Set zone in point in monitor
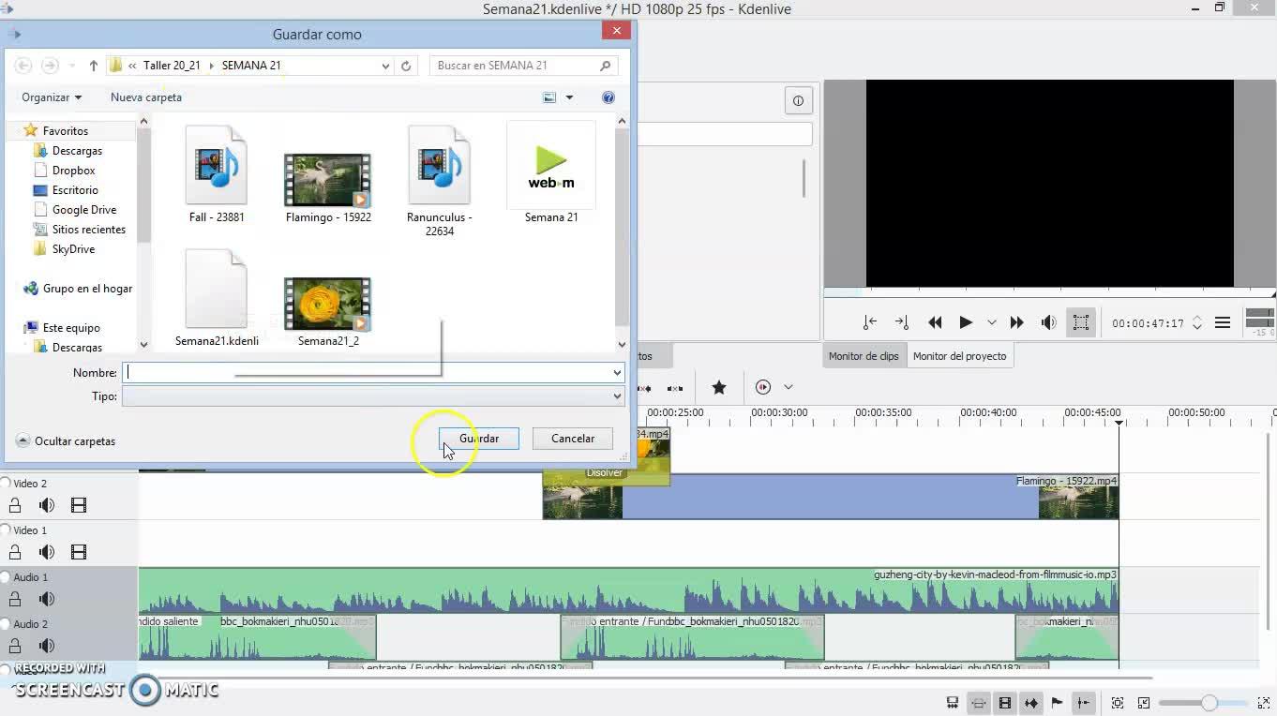 pyautogui.click(x=870, y=322)
